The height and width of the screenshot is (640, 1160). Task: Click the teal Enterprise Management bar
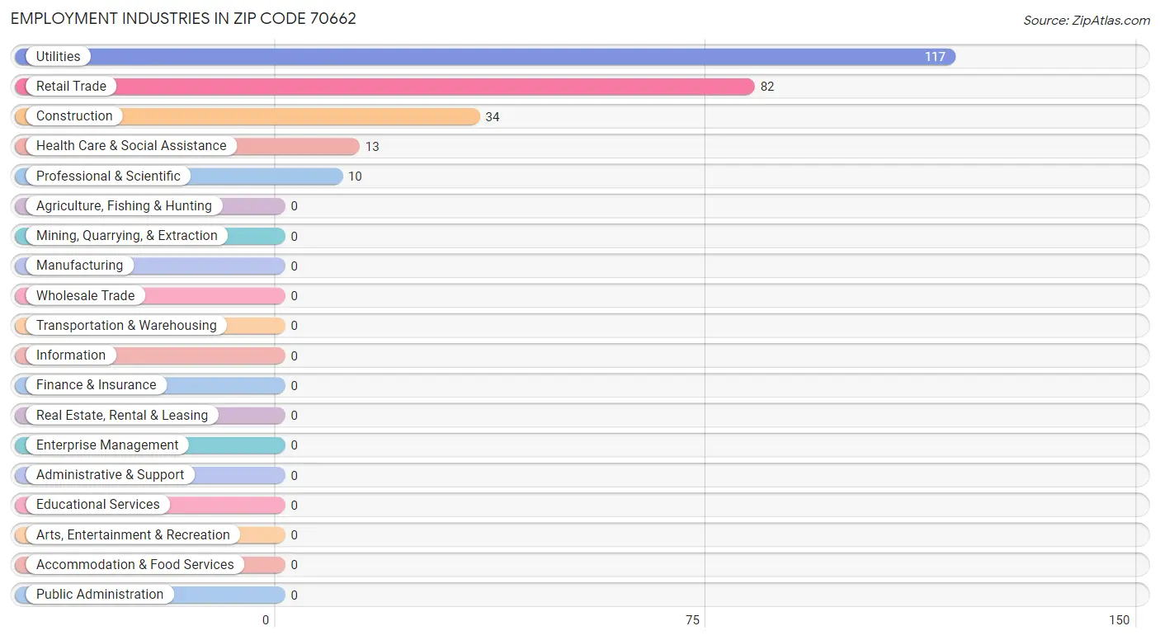point(149,445)
